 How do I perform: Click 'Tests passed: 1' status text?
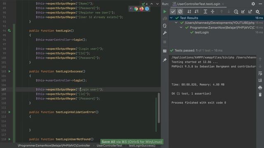(x=186, y=51)
